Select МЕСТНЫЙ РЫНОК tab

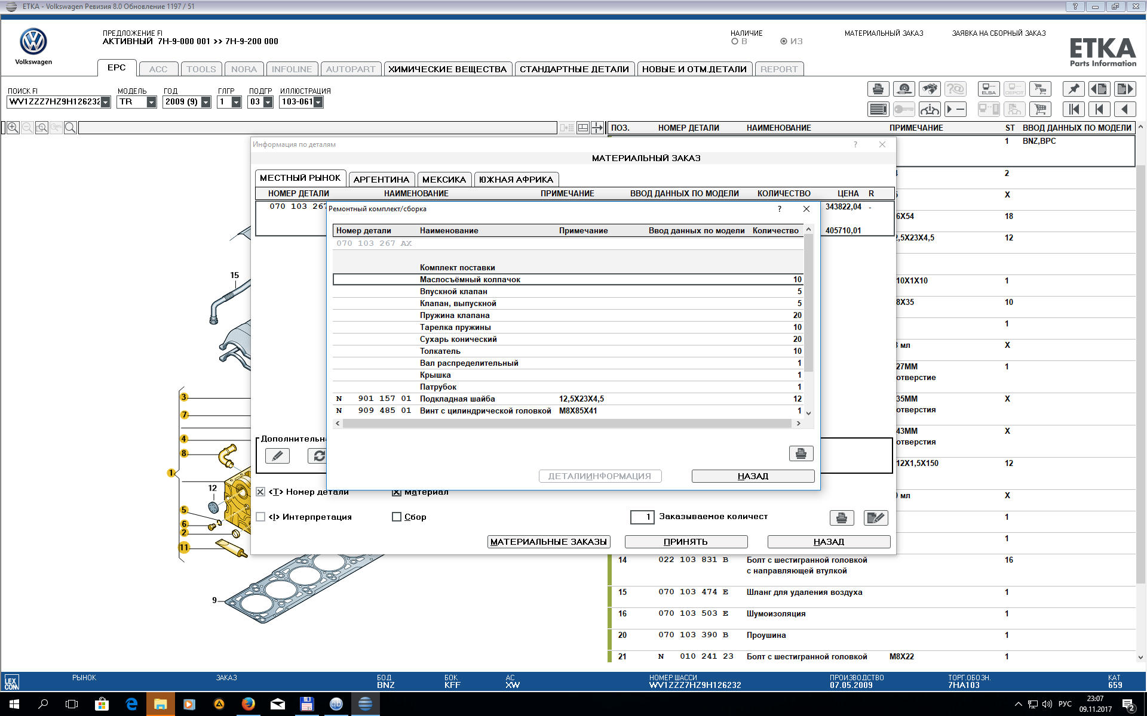tap(300, 178)
